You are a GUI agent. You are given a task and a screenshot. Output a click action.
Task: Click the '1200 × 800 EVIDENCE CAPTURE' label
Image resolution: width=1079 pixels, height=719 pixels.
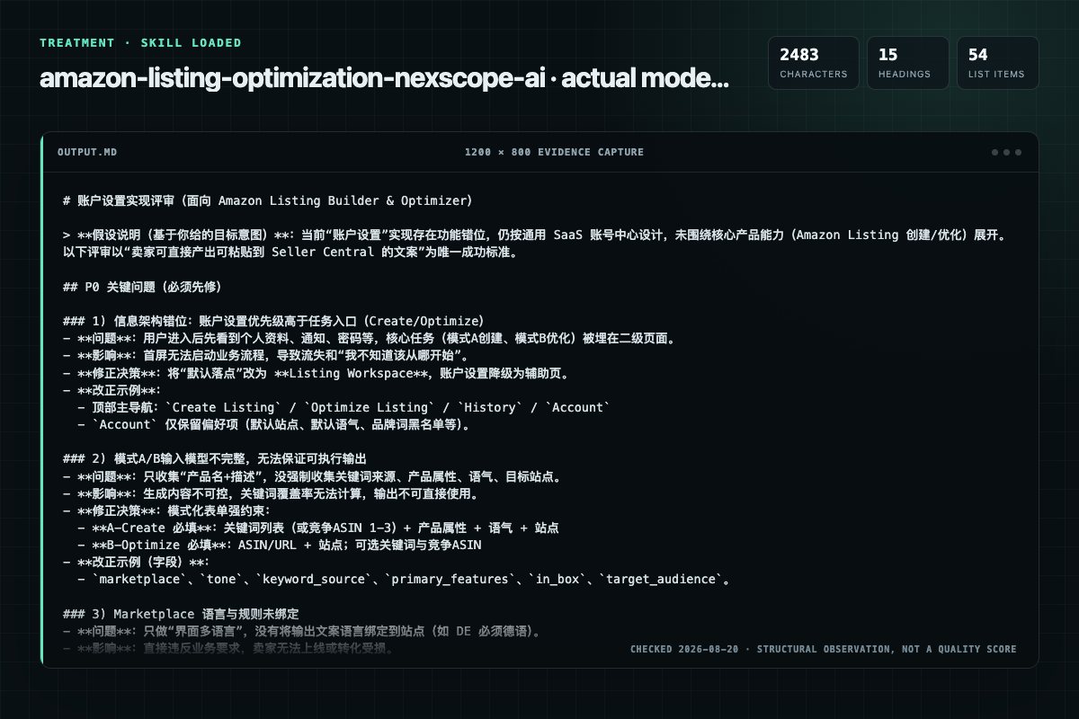[554, 152]
